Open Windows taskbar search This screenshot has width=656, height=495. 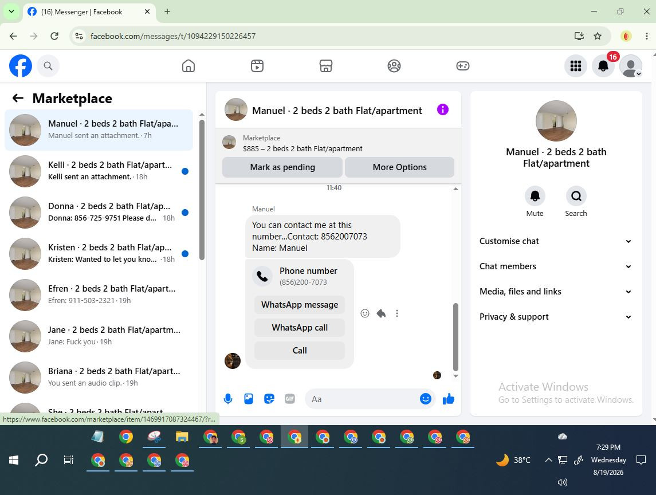[41, 460]
